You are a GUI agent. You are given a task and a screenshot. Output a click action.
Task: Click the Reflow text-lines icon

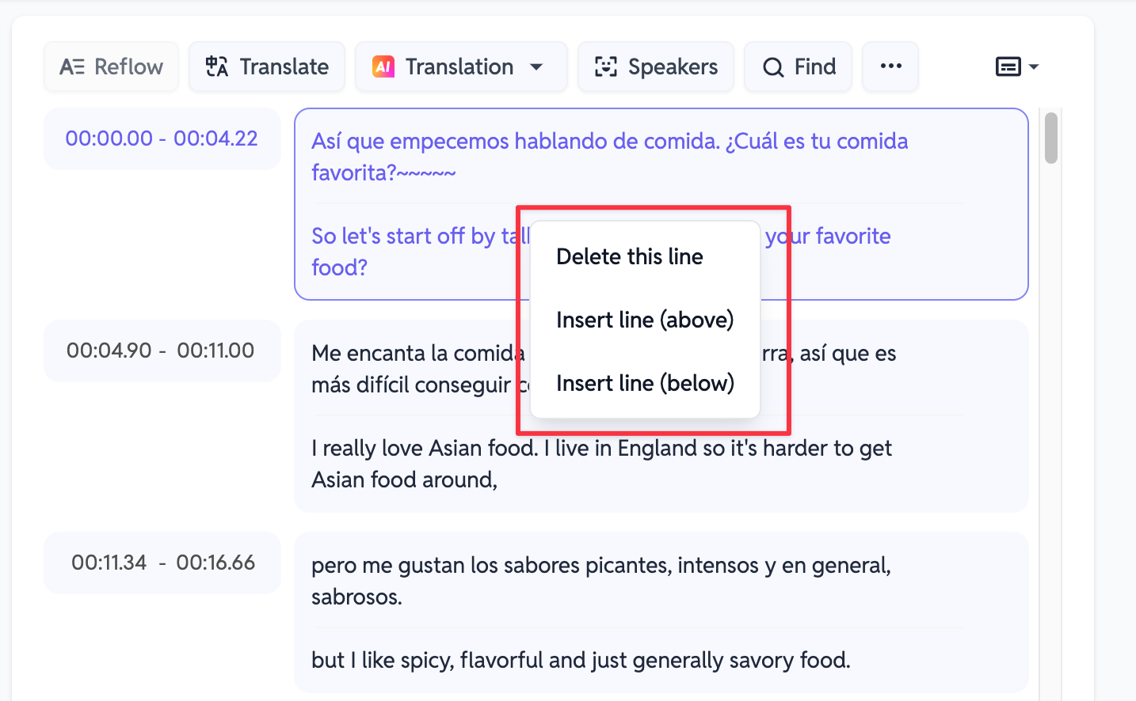coord(72,66)
